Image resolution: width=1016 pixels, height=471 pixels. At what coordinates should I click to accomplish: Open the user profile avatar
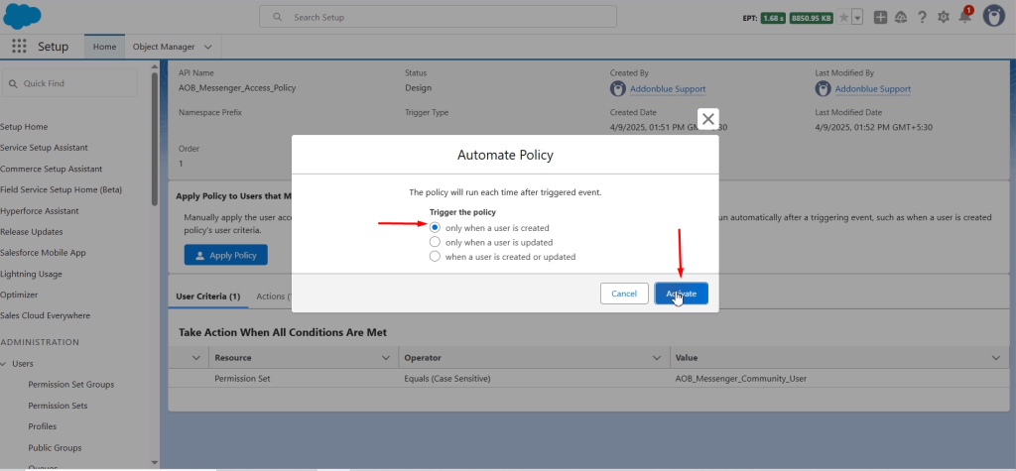[x=994, y=17]
